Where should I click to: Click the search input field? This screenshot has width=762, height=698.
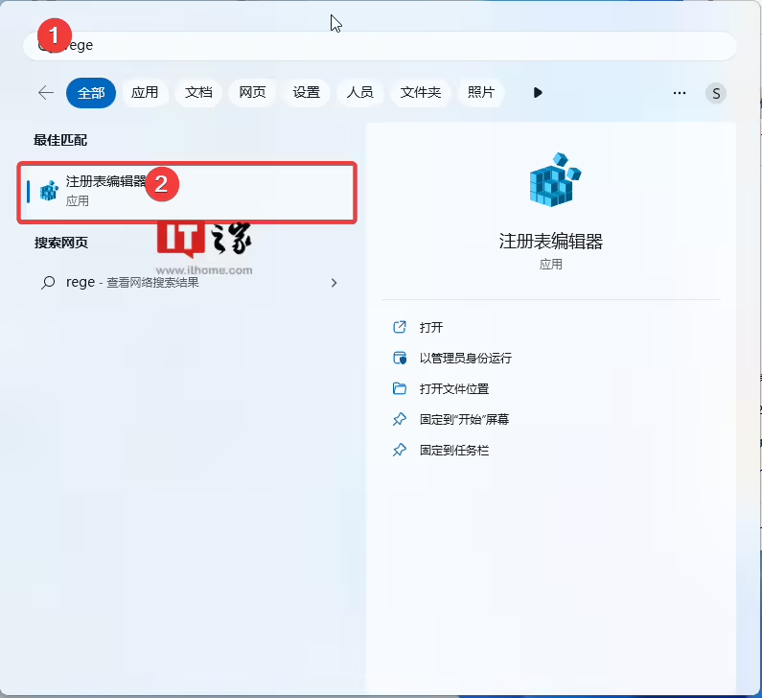tap(383, 45)
